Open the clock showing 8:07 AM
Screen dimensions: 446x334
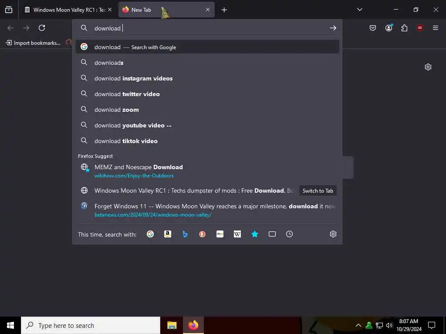409,325
